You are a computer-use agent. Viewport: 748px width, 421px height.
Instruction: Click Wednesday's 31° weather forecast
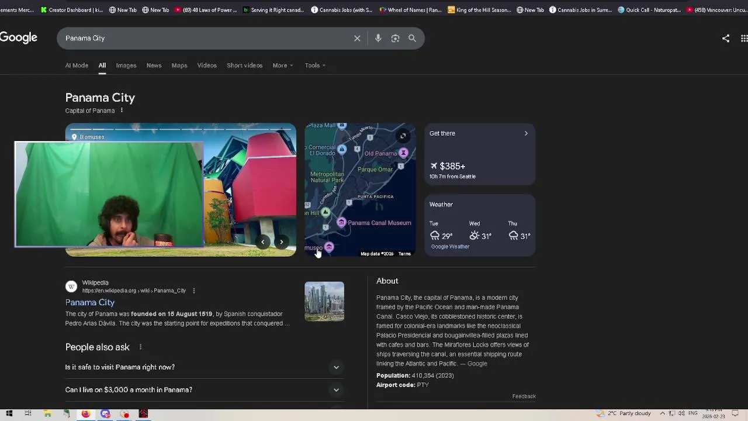480,232
